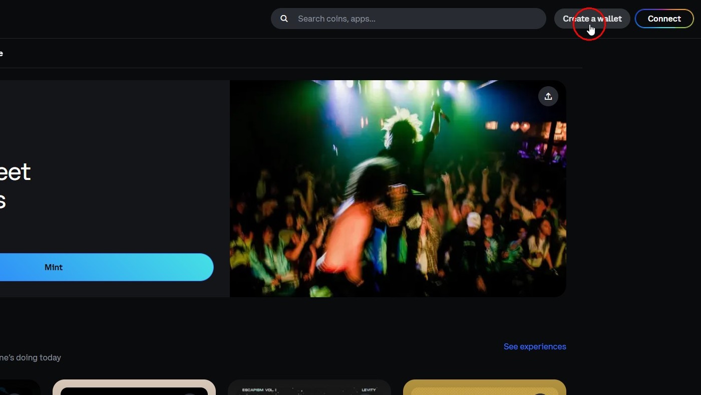Click the Connect button

tap(664, 19)
